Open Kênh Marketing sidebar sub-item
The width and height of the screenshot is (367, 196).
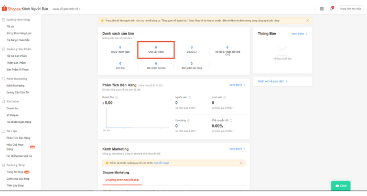click(15, 86)
